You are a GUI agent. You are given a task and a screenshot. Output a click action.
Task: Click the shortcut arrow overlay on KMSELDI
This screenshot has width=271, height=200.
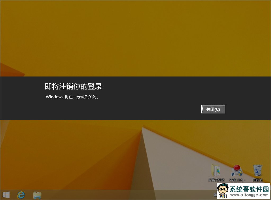(x=233, y=175)
